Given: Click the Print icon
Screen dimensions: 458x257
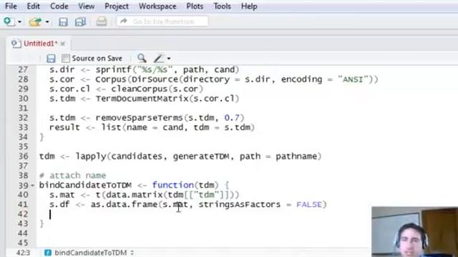Looking at the screenshot, I should coord(102,22).
